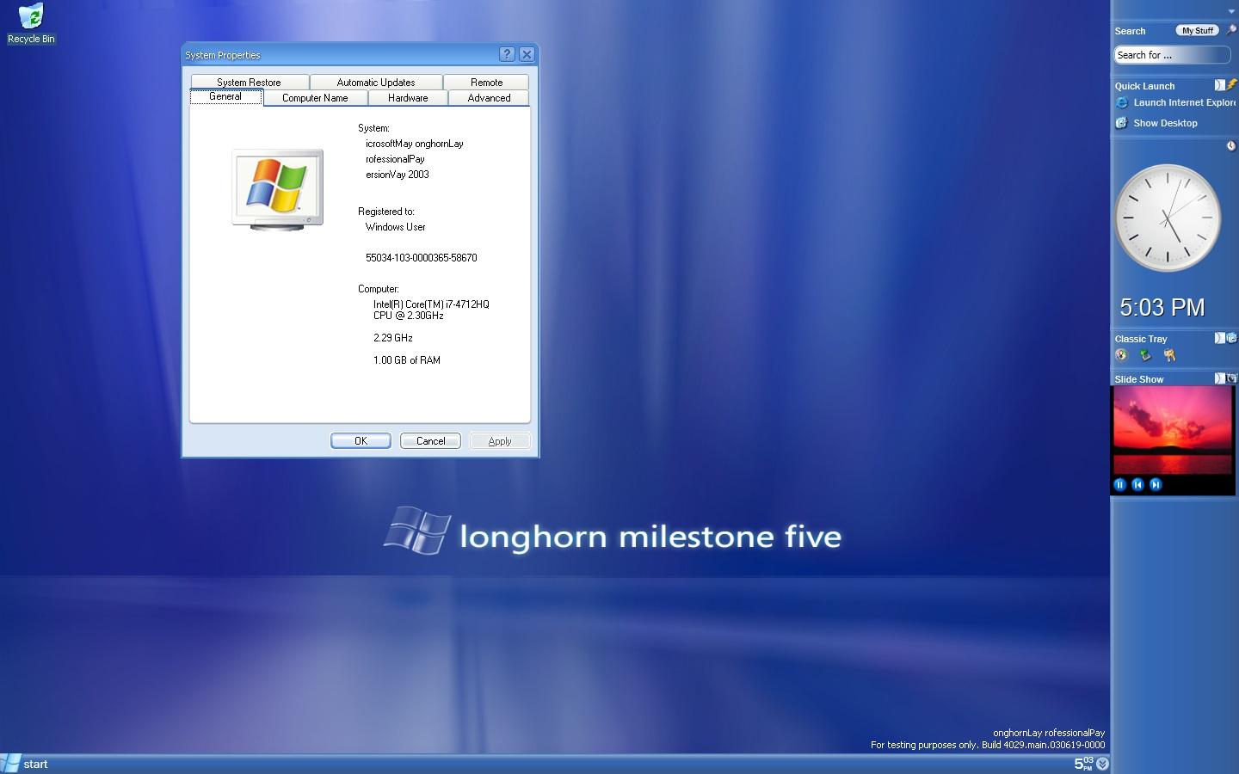Switch to the Remote tab

tap(487, 83)
